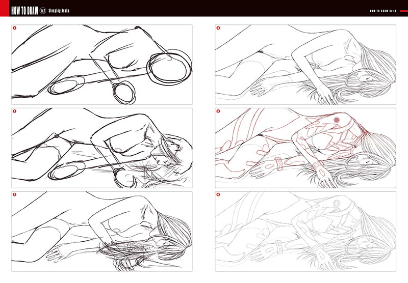Pick the red shaded circle in step 5
The height and width of the screenshot is (283, 408).
pyautogui.click(x=337, y=119)
